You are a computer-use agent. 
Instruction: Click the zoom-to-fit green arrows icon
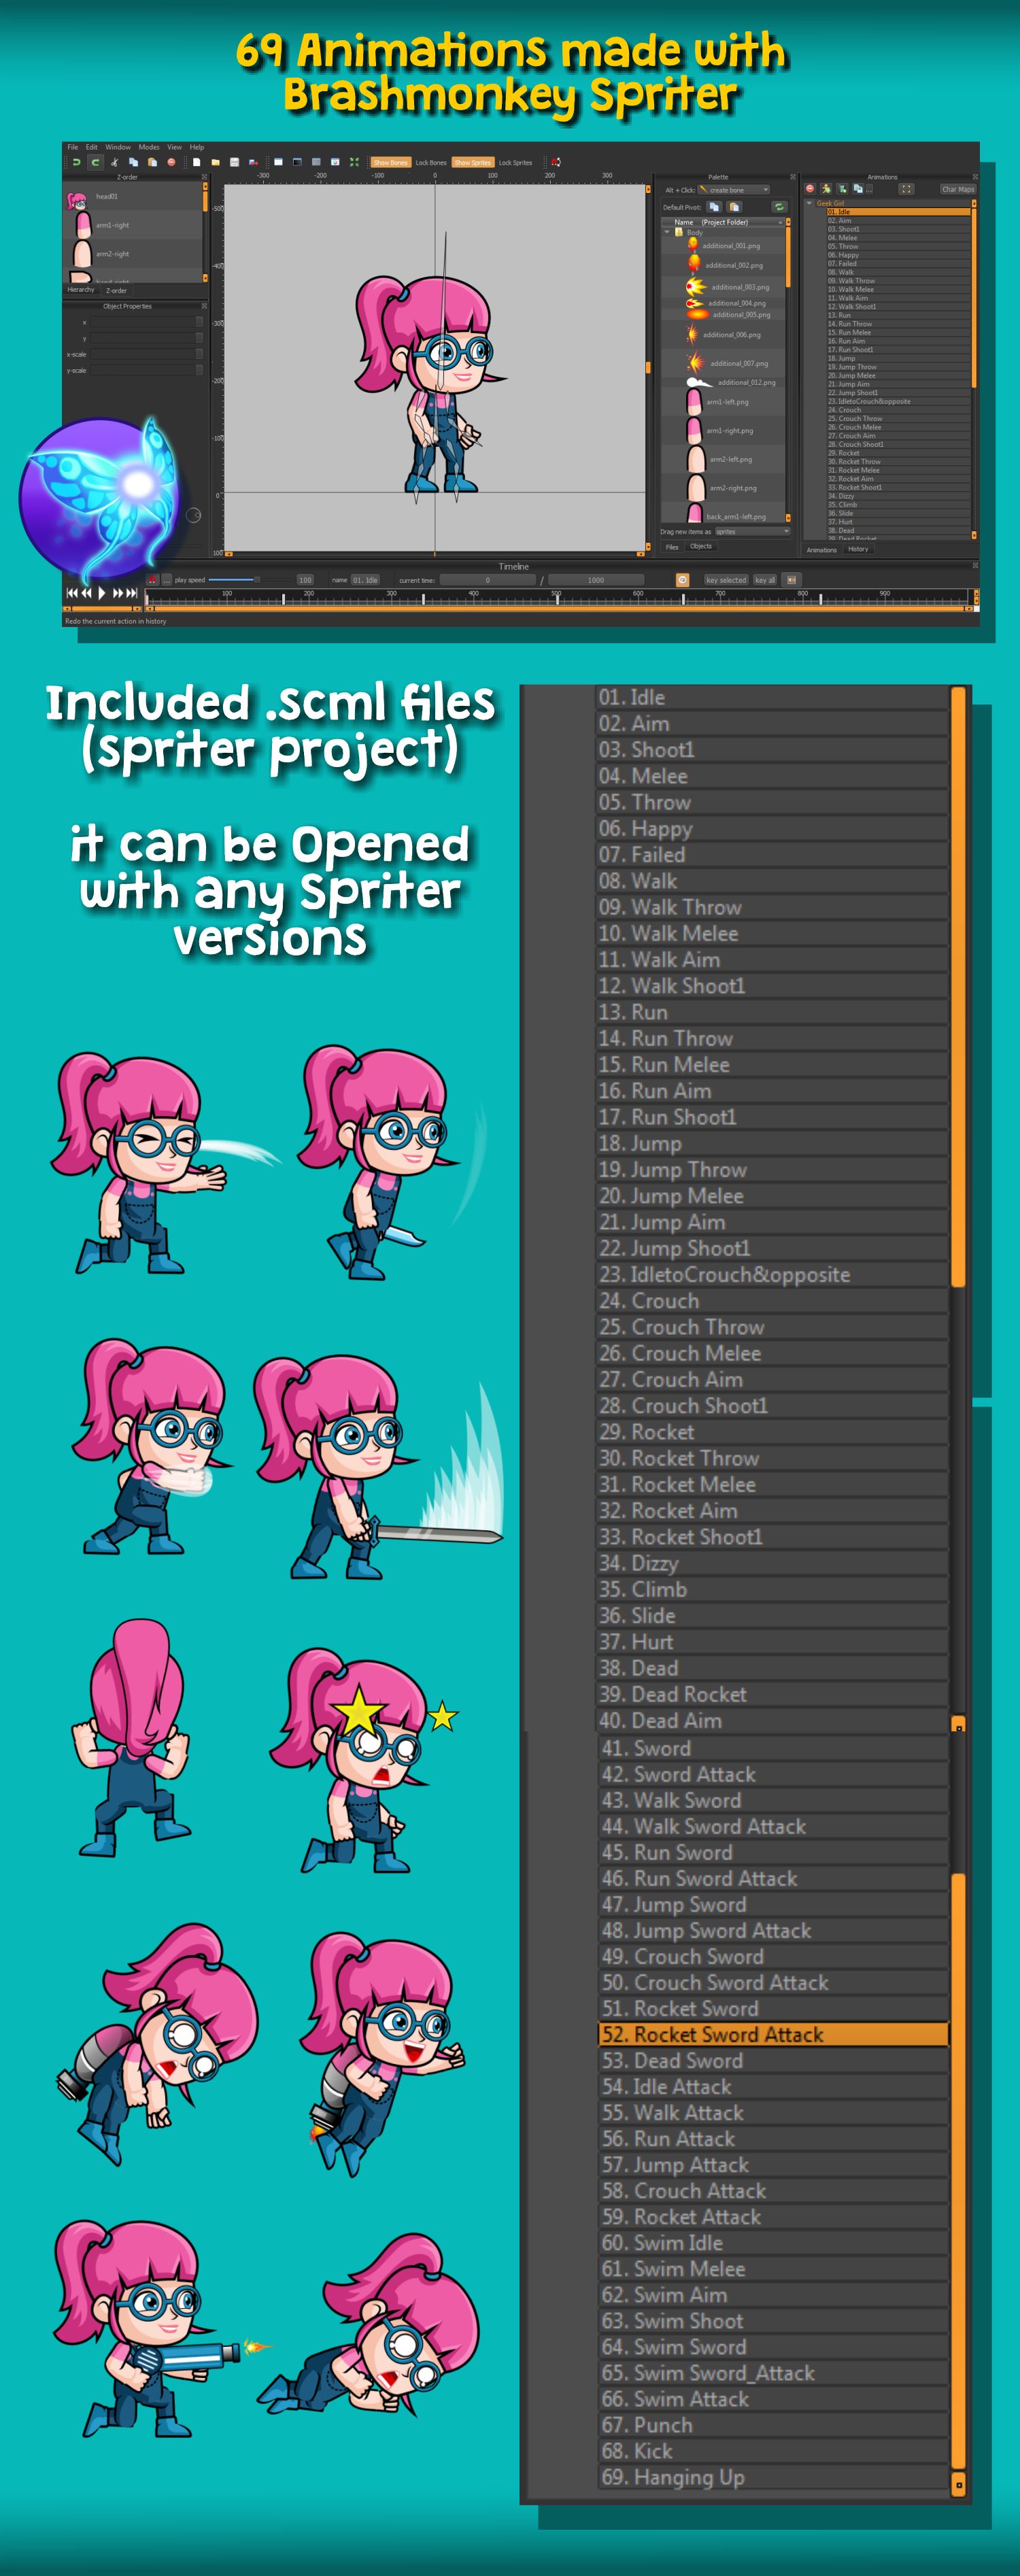(354, 162)
